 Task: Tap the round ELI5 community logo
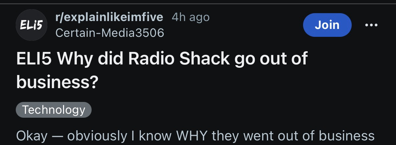coord(32,25)
